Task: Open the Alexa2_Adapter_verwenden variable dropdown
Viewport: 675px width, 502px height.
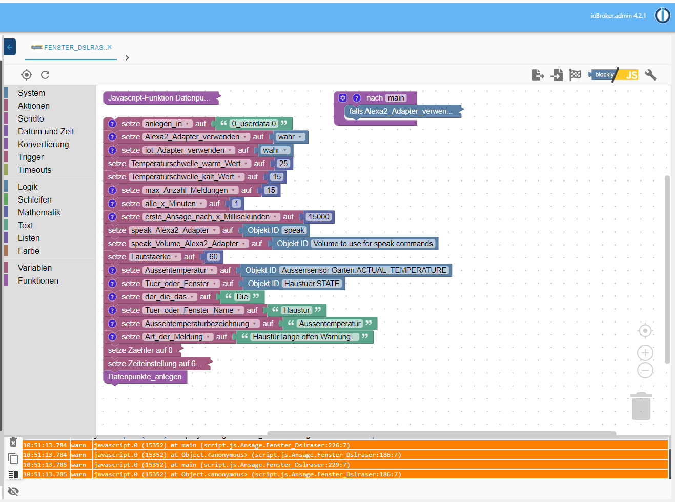Action: coord(196,137)
